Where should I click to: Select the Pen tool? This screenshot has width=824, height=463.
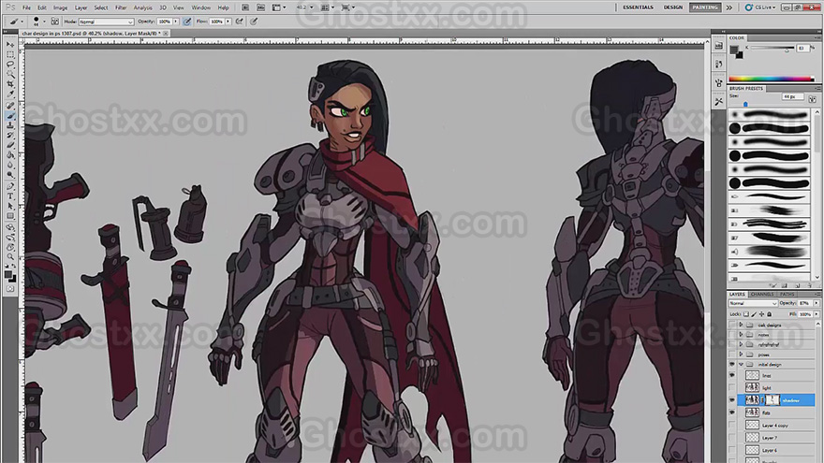pos(10,186)
